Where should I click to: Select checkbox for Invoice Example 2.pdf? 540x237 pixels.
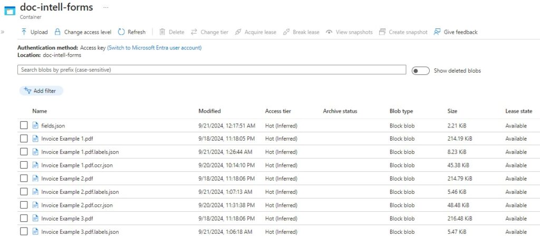23,179
